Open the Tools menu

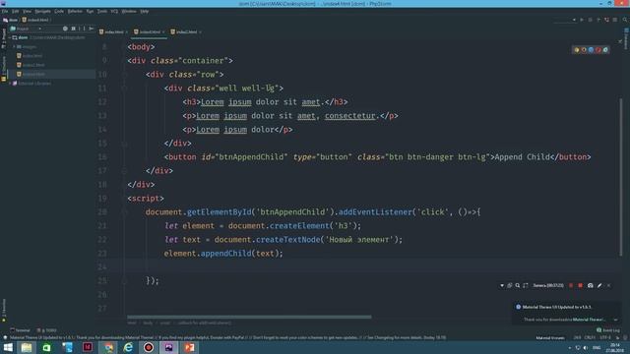(x=102, y=11)
